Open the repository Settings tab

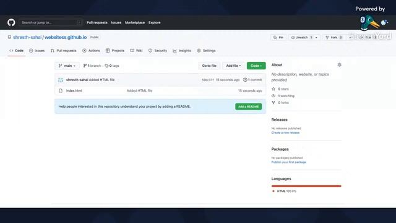tap(206, 51)
